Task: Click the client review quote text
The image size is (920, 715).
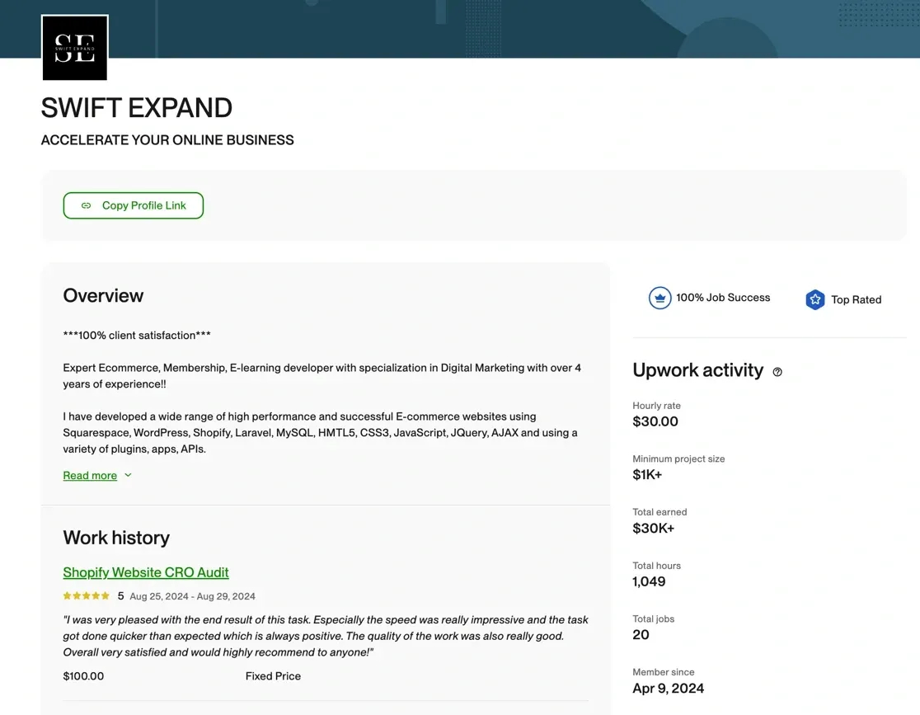Action: tap(326, 636)
